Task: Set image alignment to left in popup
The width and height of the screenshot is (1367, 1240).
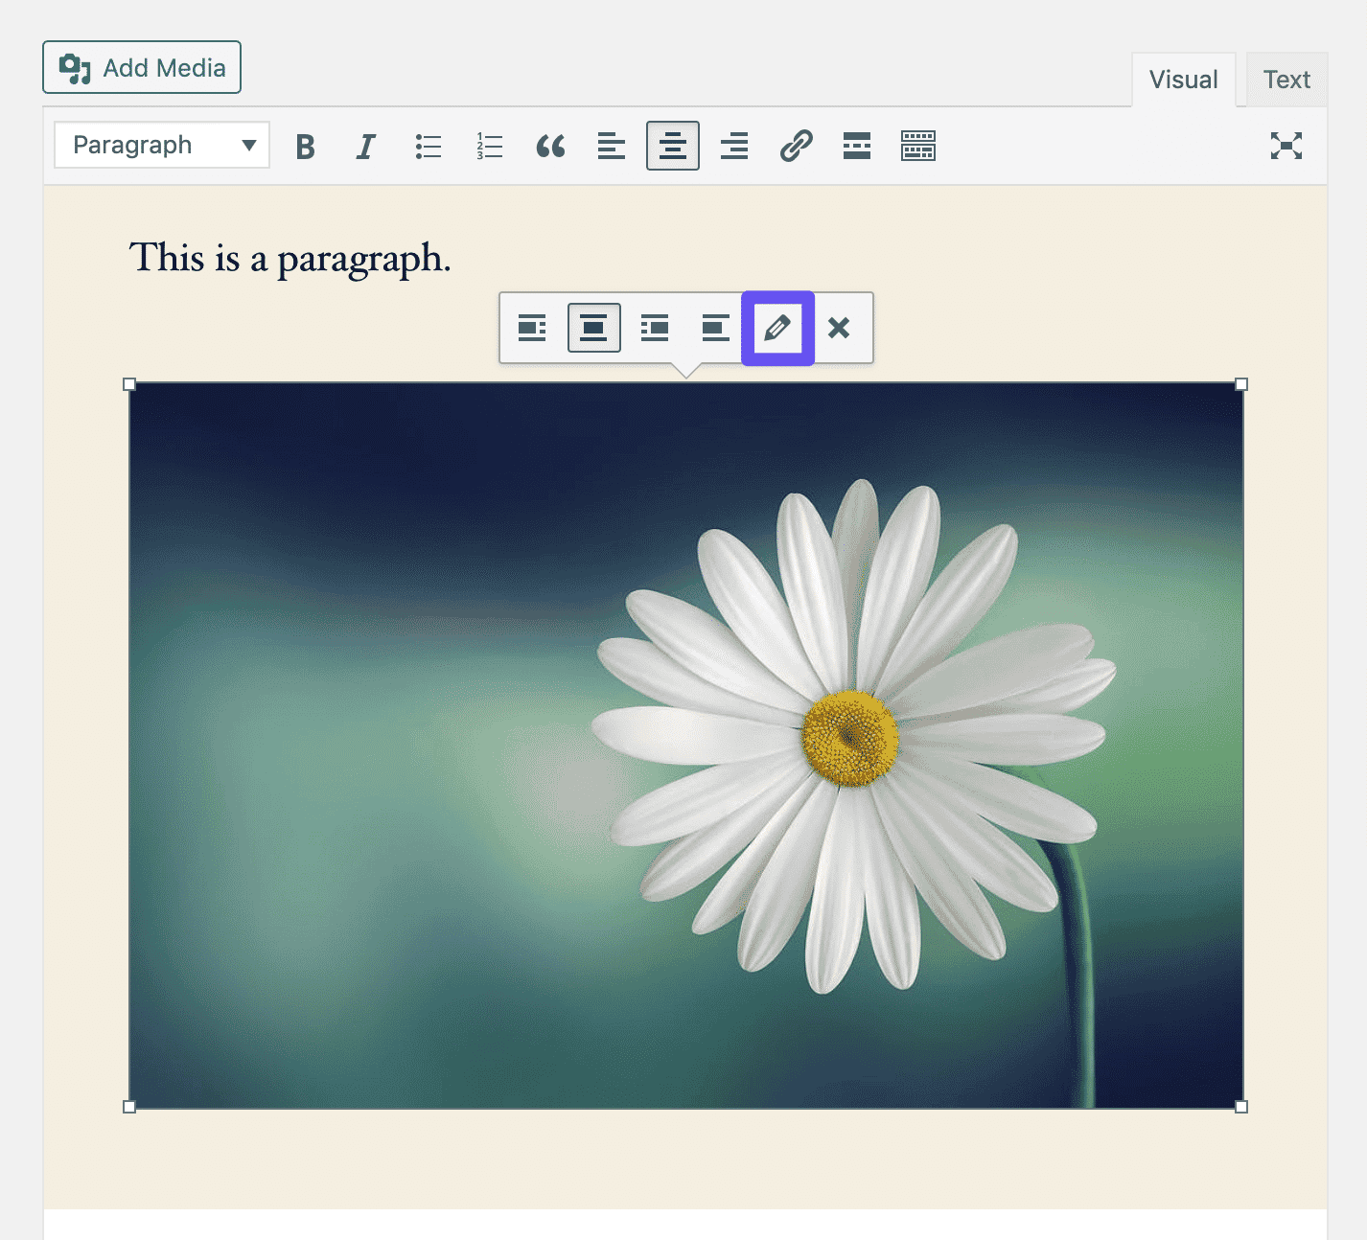Action: (532, 328)
